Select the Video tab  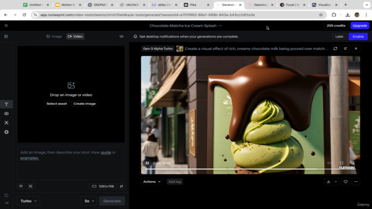point(75,36)
